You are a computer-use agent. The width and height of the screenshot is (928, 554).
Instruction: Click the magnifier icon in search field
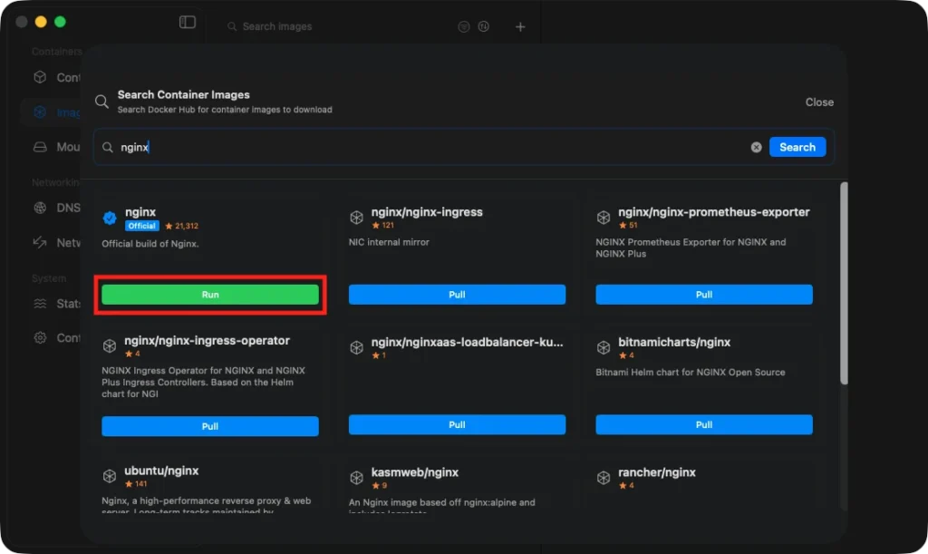(x=107, y=148)
